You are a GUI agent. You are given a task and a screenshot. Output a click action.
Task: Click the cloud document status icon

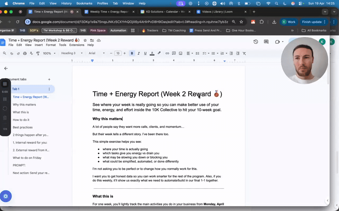pos(99,40)
